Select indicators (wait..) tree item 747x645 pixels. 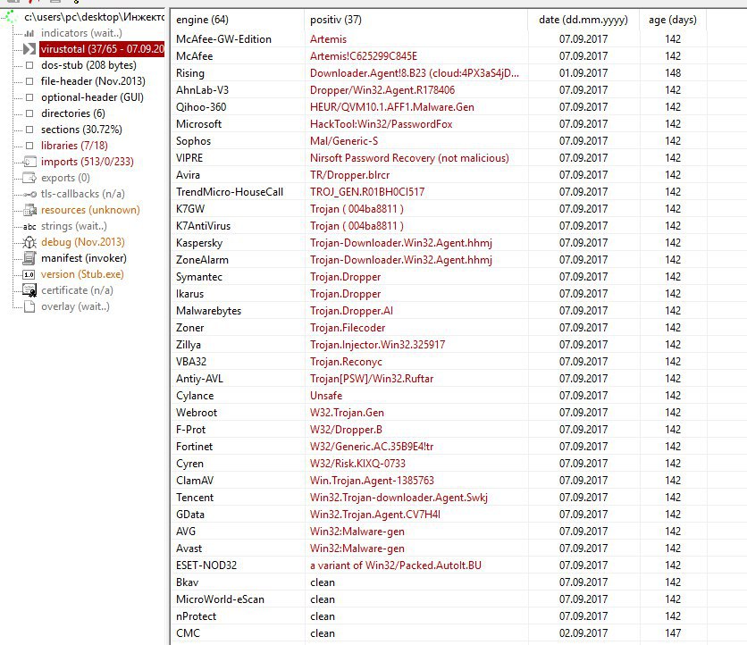click(81, 33)
